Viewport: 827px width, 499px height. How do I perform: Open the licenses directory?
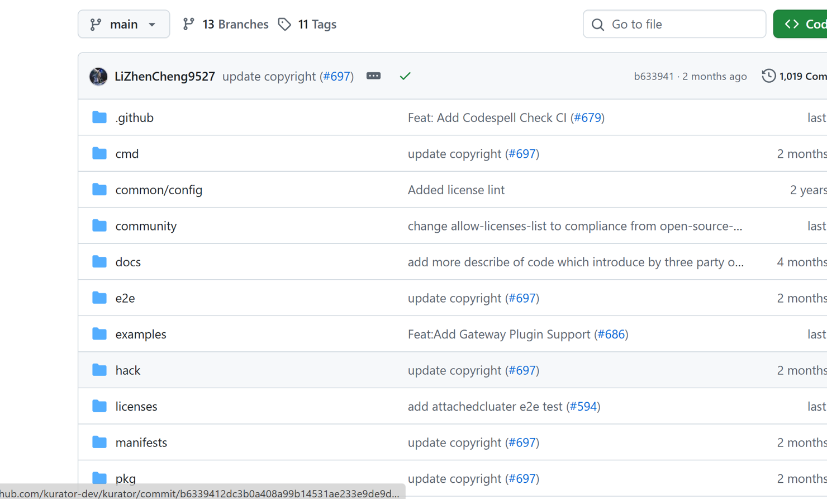(136, 406)
